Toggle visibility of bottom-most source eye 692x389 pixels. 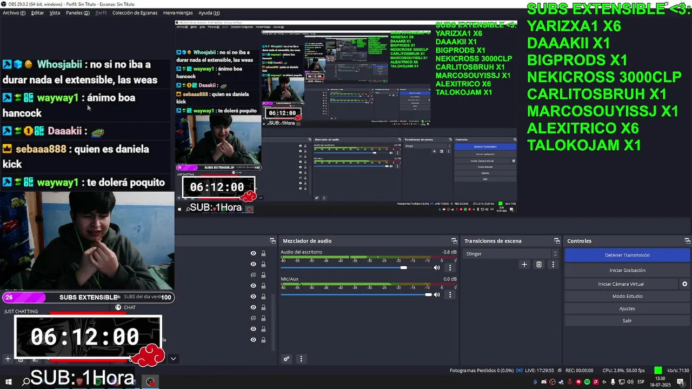(x=253, y=340)
